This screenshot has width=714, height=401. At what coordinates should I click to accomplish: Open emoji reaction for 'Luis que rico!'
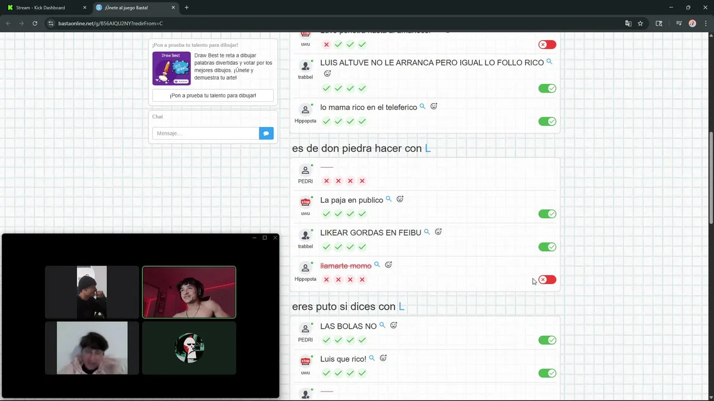383,358
